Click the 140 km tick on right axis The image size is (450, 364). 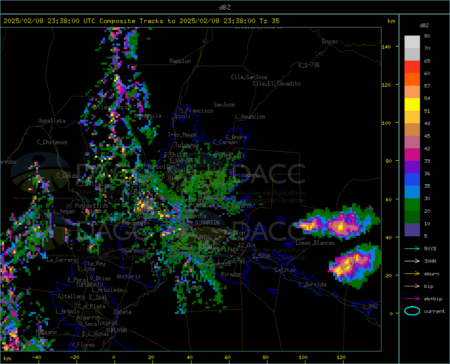pos(386,47)
